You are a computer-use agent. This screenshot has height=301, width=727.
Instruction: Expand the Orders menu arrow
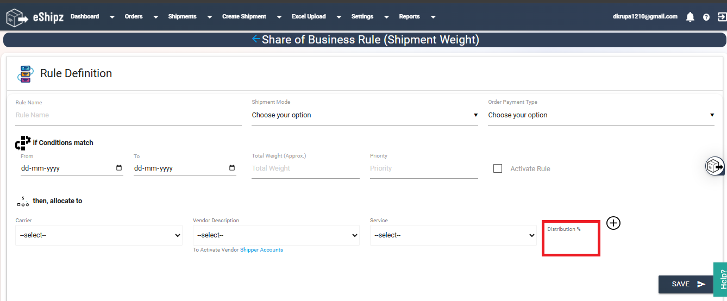155,17
